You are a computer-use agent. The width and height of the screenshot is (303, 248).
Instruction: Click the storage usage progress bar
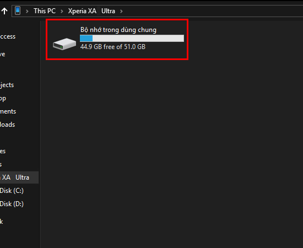pyautogui.click(x=132, y=38)
